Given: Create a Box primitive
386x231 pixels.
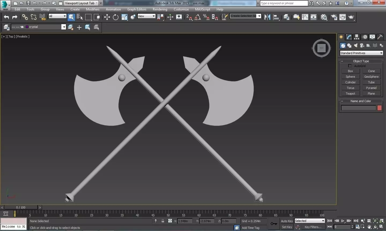Looking at the screenshot, I should (x=350, y=71).
